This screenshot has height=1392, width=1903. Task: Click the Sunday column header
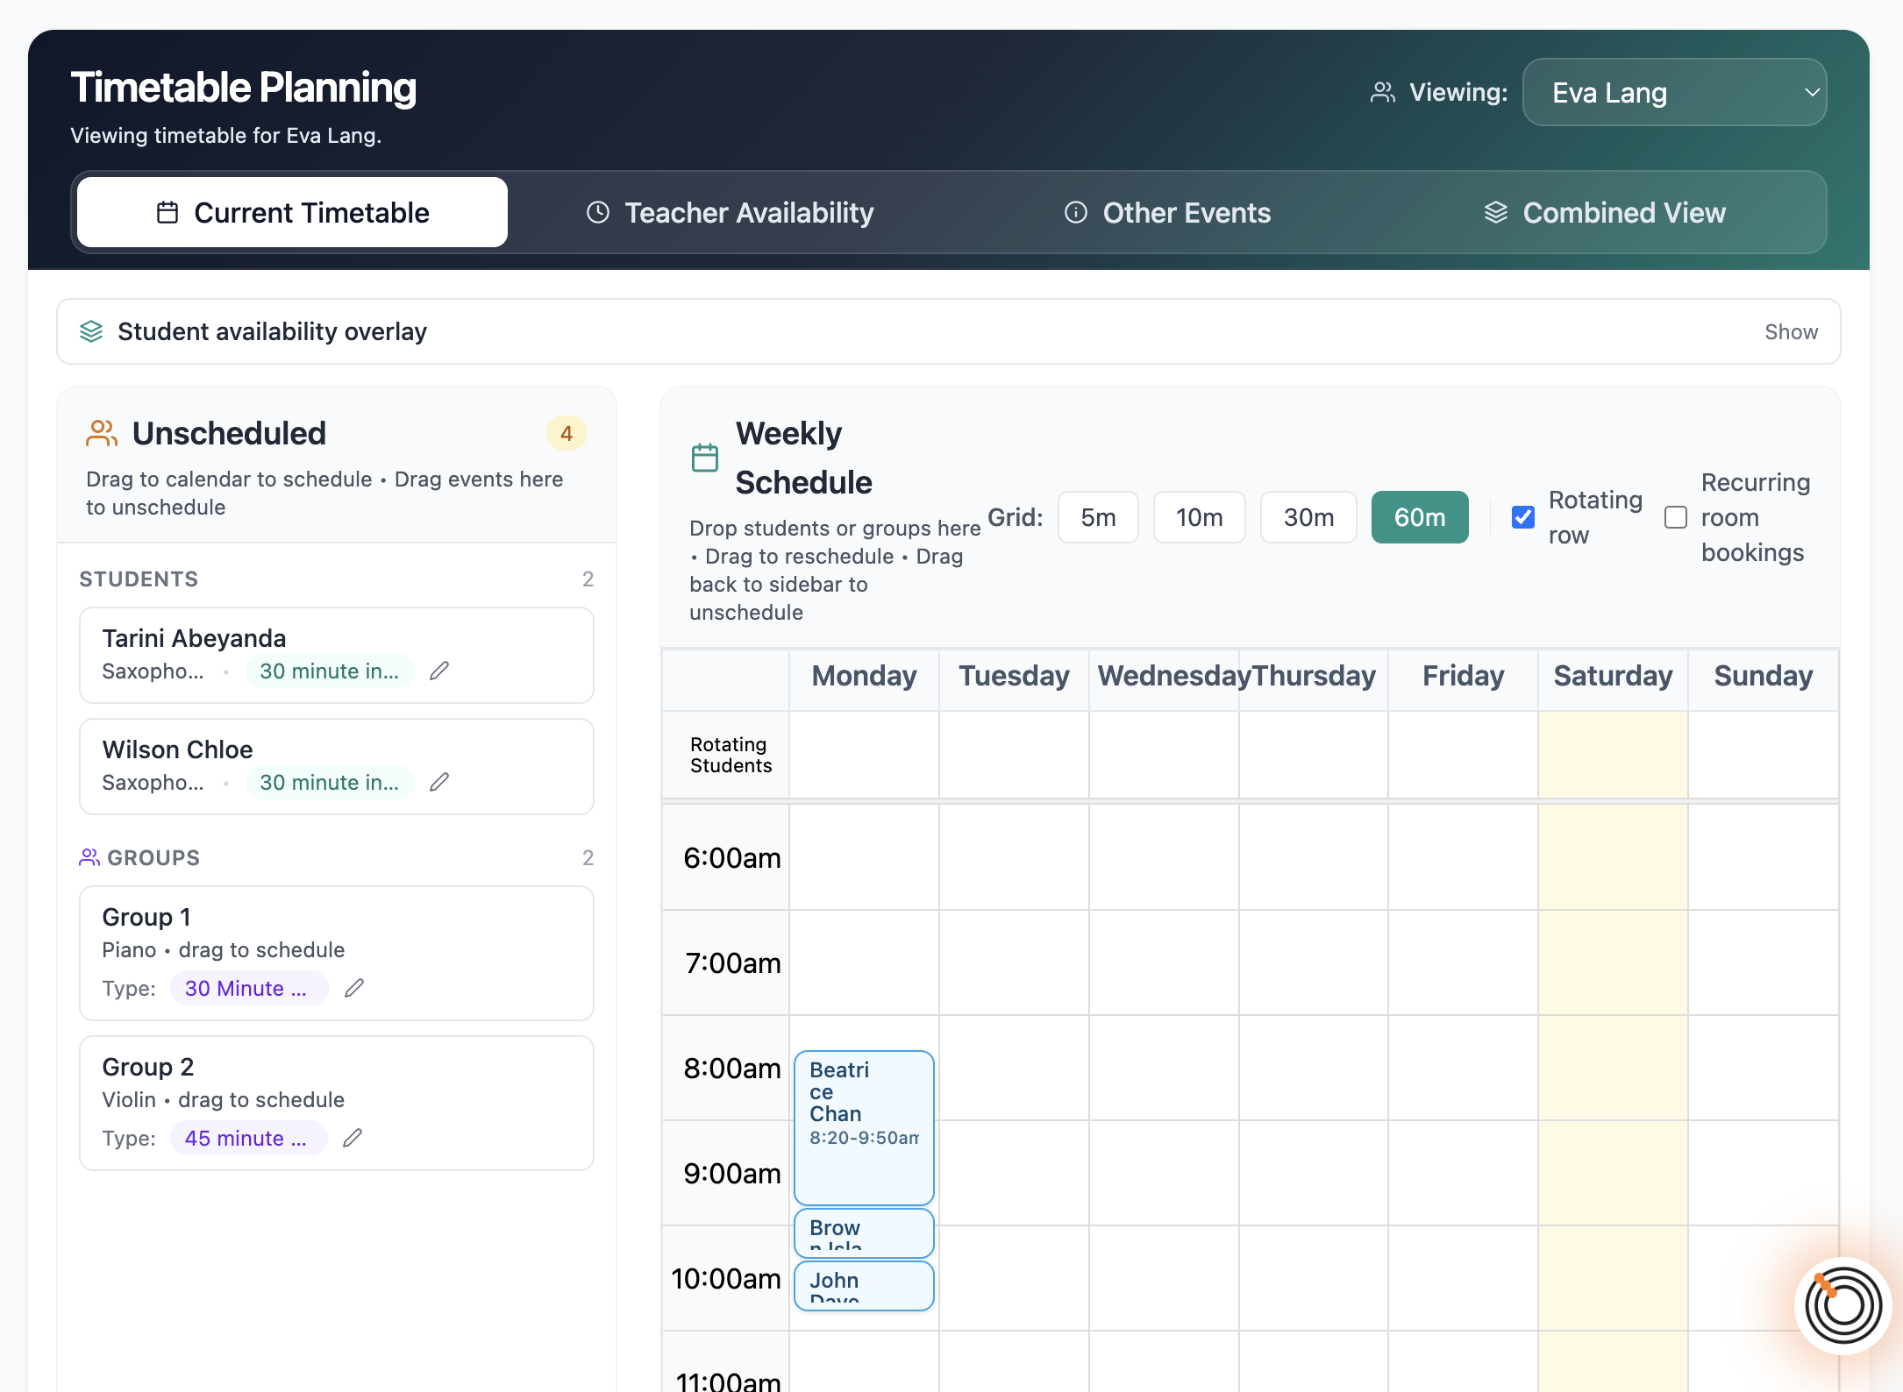1764,676
